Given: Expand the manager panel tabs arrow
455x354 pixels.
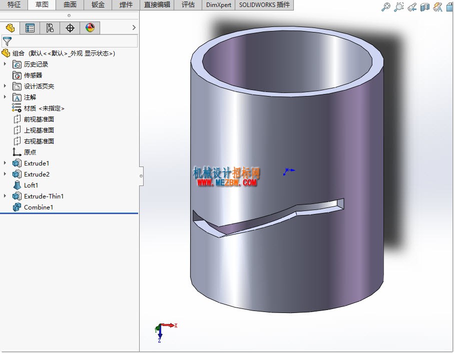Looking at the screenshot, I should click(134, 27).
